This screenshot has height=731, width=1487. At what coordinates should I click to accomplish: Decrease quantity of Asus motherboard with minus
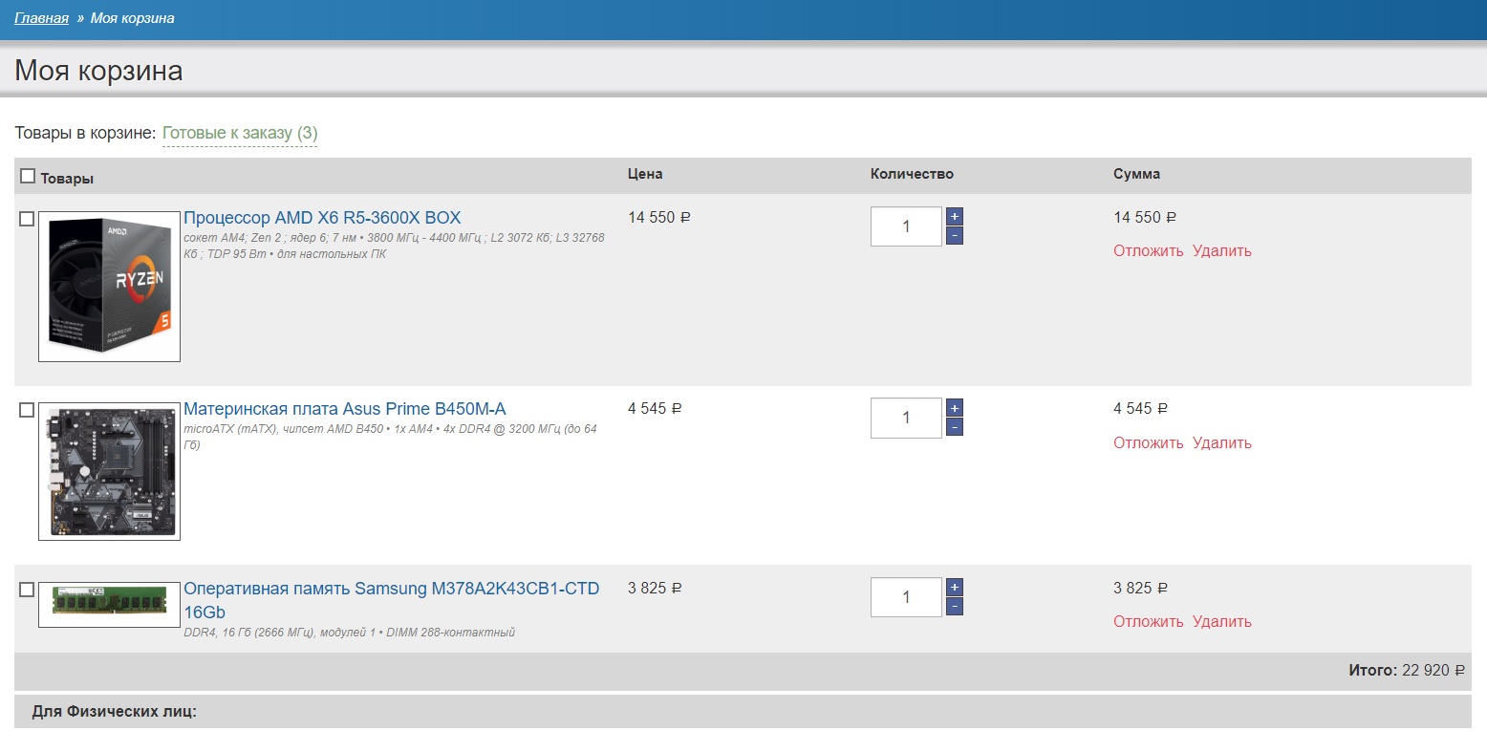click(x=954, y=427)
